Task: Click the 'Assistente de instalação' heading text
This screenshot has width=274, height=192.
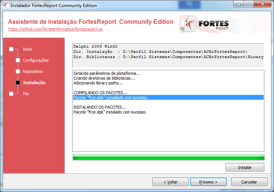Action: [x=91, y=22]
